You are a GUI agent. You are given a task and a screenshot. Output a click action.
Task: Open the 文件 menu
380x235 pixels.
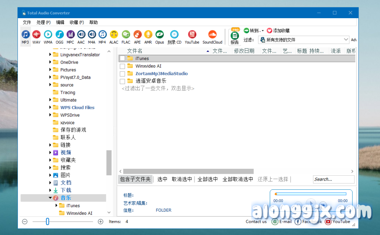pos(27,22)
